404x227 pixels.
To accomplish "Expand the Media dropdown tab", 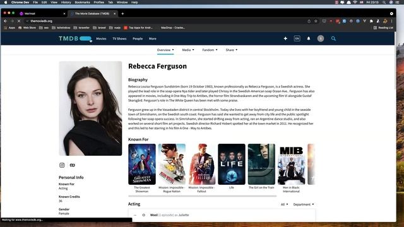I will pos(188,50).
